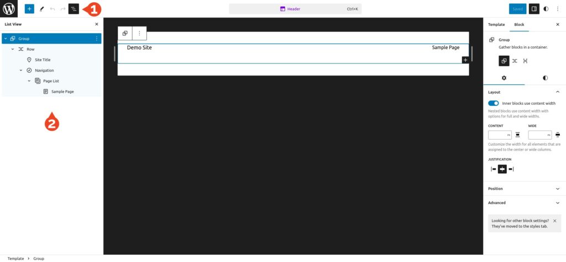Click the Content width input field
Viewport: 566px width, 262px height.
500,135
